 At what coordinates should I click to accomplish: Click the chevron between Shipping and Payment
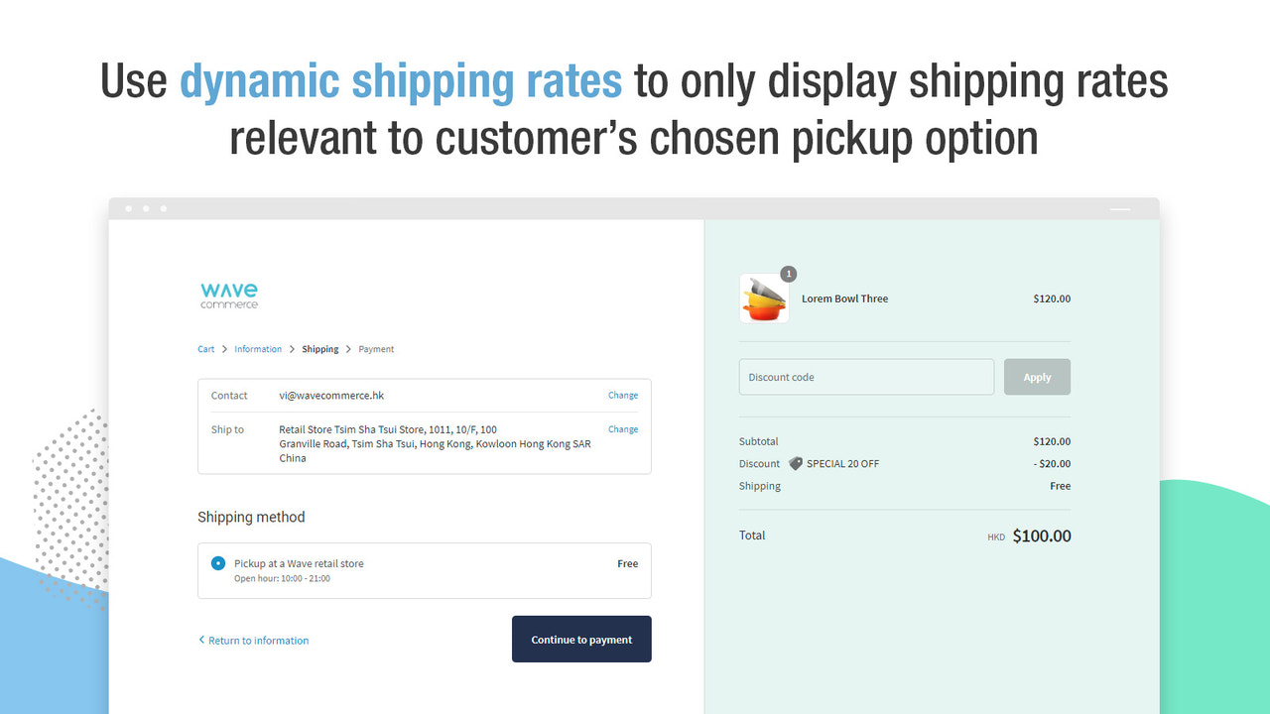click(x=348, y=349)
